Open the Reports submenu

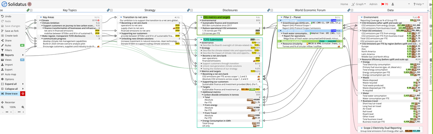click(13, 55)
